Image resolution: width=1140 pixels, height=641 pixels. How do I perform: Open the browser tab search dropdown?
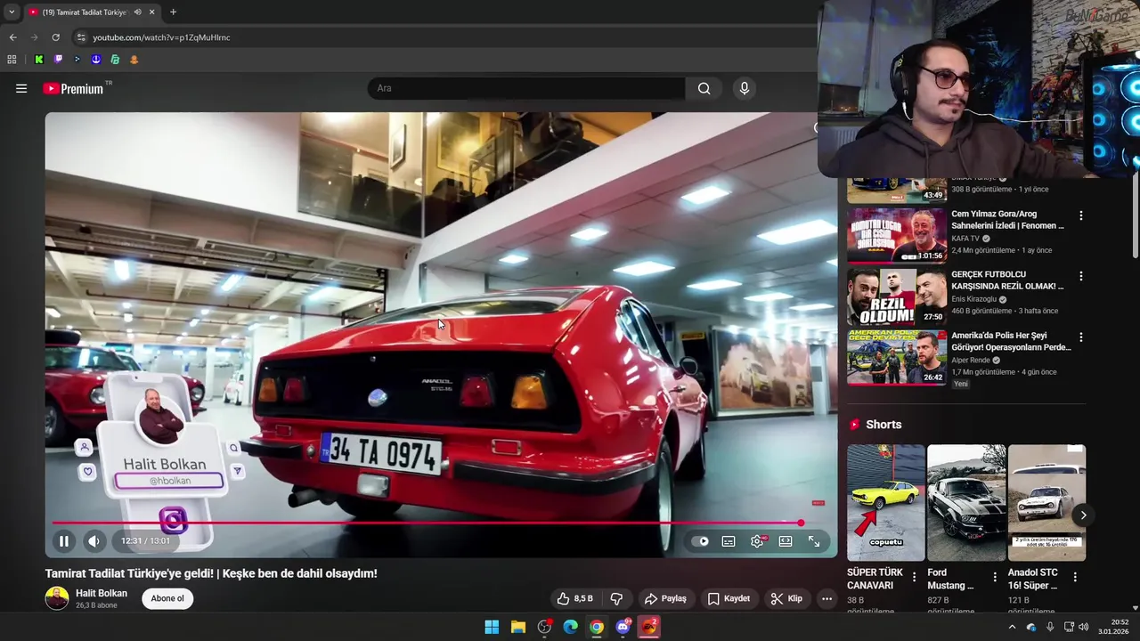pos(12,12)
